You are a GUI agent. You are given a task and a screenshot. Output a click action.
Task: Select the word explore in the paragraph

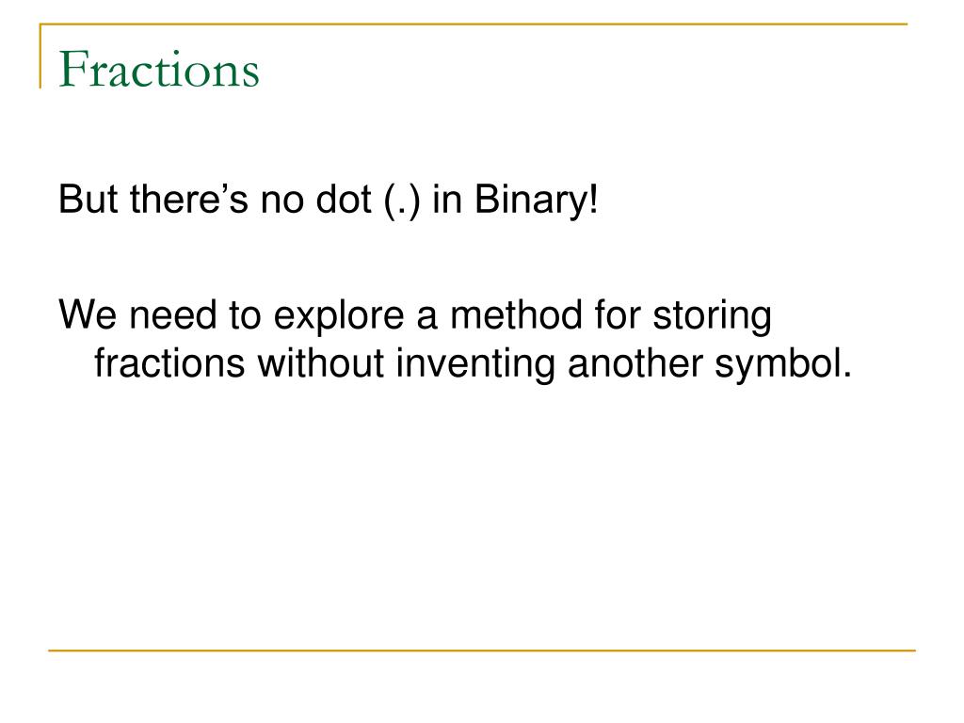pos(339,318)
